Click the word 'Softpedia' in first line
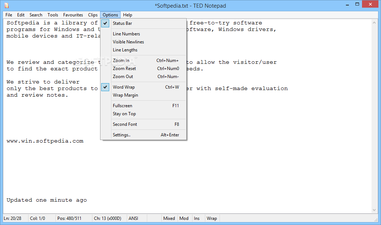This screenshot has width=381, height=225. click(23, 23)
